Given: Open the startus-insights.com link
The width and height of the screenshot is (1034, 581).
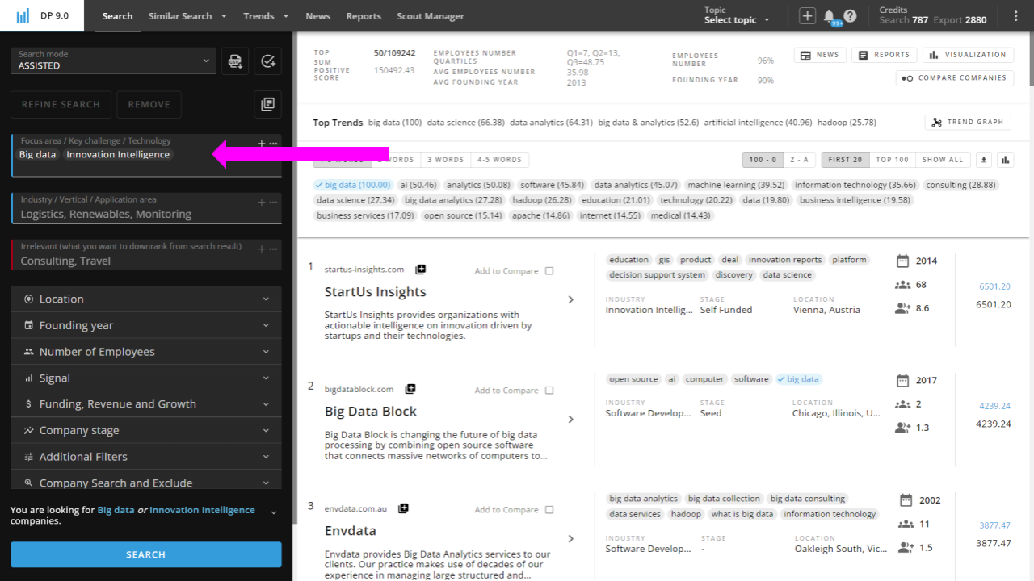Looking at the screenshot, I should (364, 270).
